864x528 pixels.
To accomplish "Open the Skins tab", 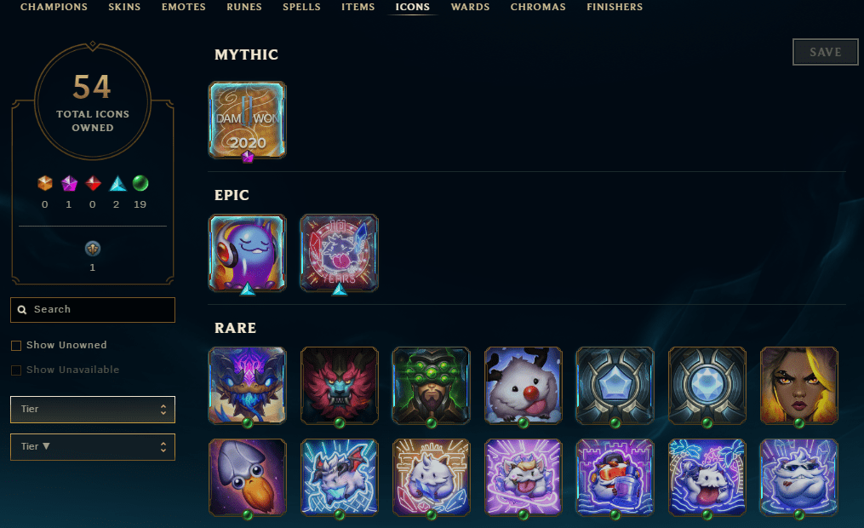I will pos(124,7).
